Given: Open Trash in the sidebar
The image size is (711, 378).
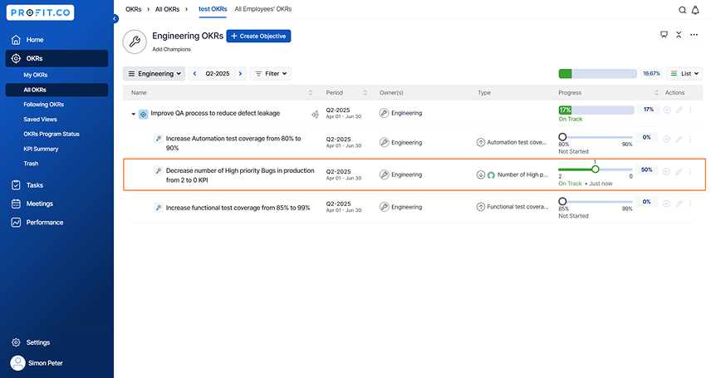Looking at the screenshot, I should [x=31, y=164].
